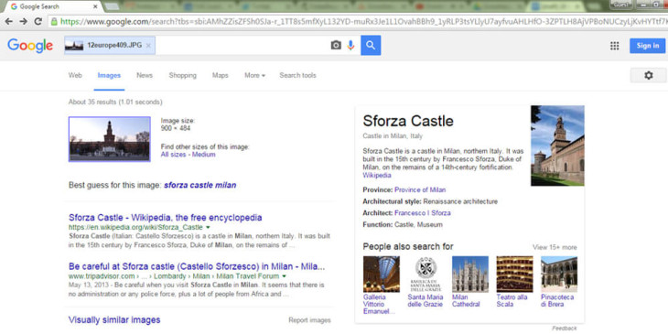Reload the page with refresh icon
The image size is (668, 334).
click(x=38, y=21)
